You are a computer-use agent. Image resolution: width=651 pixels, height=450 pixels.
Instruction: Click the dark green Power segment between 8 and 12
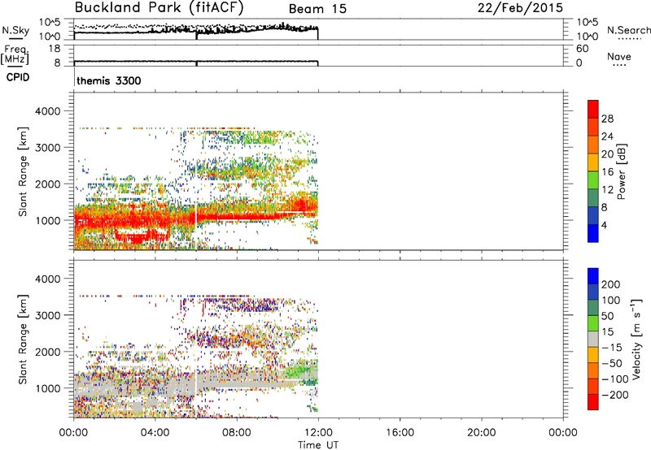(x=593, y=197)
